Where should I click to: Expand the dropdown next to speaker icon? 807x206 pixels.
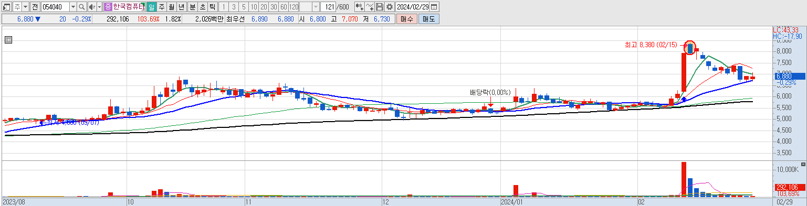99,7
